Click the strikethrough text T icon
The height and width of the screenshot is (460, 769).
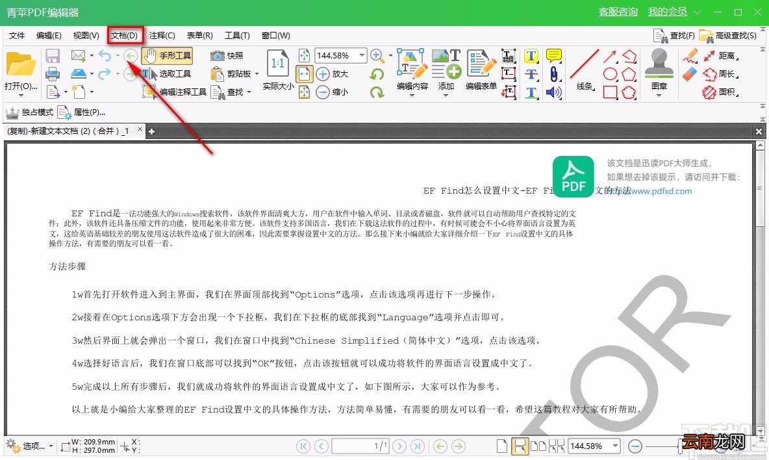click(531, 74)
